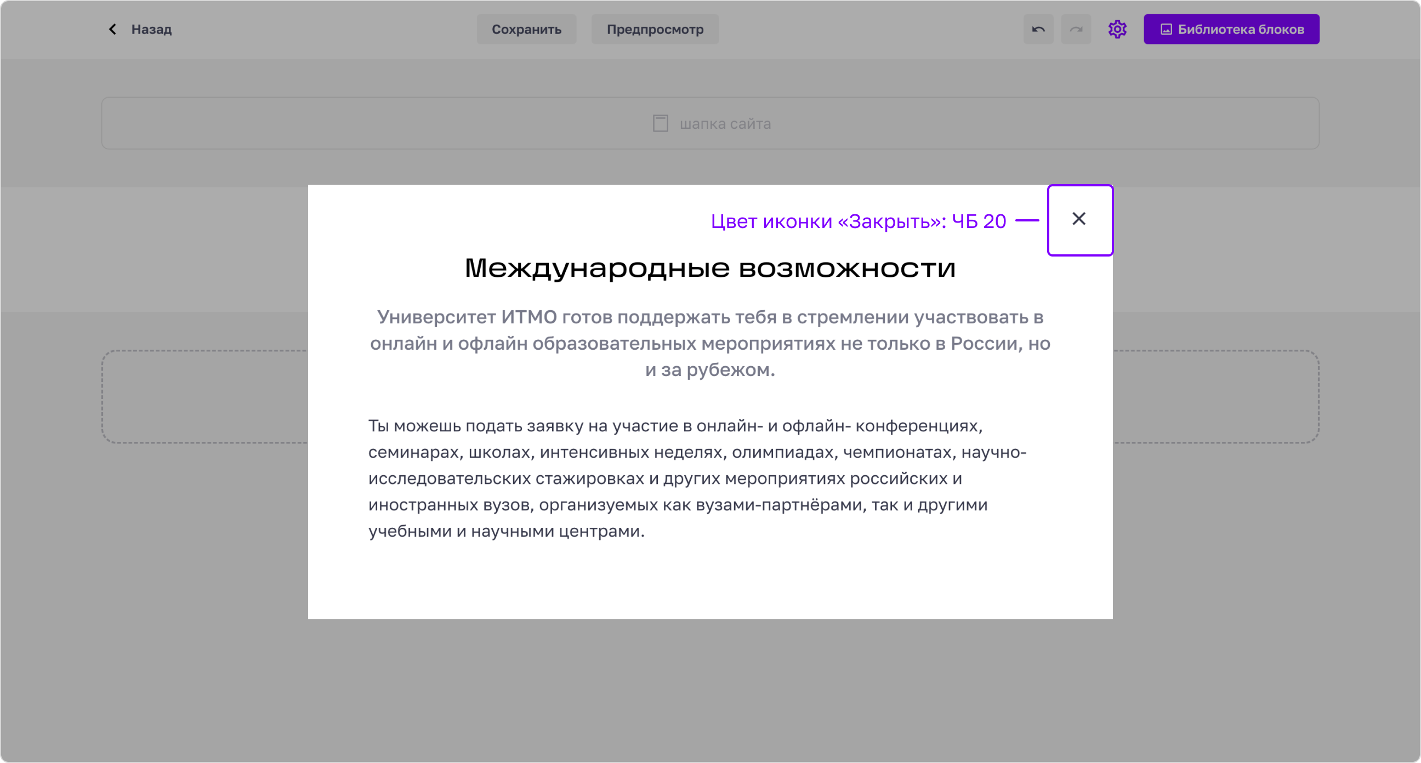
Task: Close the modal with the X icon
Action: (1079, 219)
